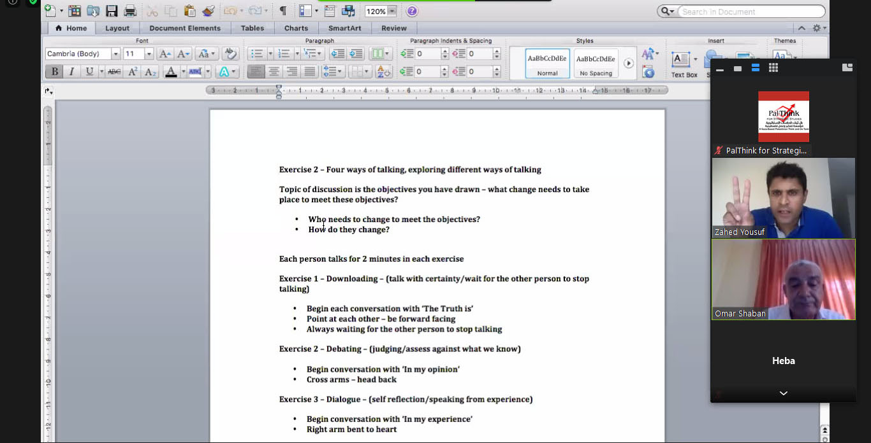Image resolution: width=871 pixels, height=443 pixels.
Task: Click the Print icon in toolbar
Action: (130, 11)
